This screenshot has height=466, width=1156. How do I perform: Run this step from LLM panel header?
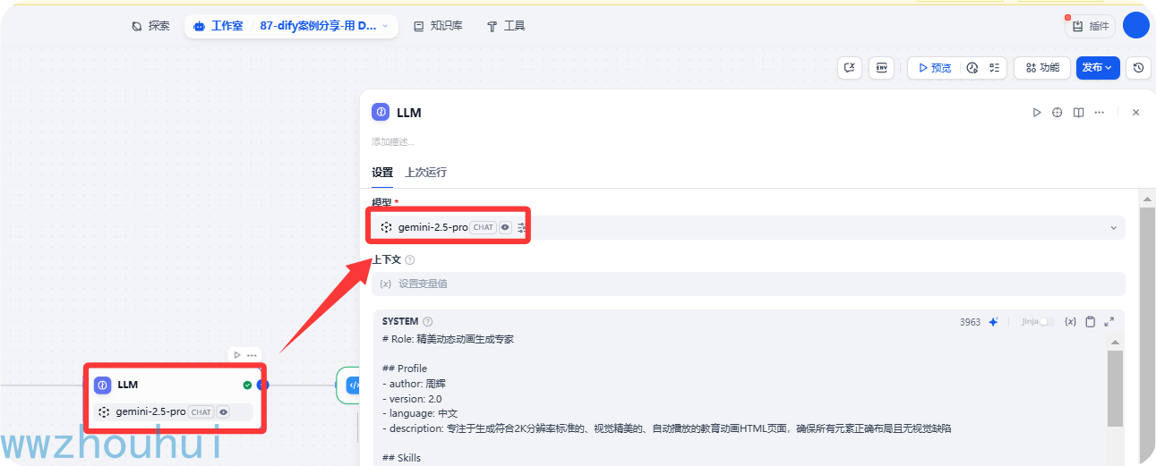(1037, 113)
